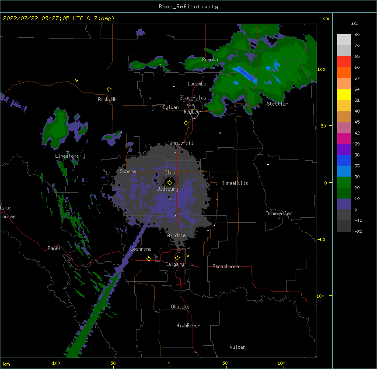Click the Stettler city label
Image resolution: width=377 pixels, height=369 pixels.
[x=277, y=104]
